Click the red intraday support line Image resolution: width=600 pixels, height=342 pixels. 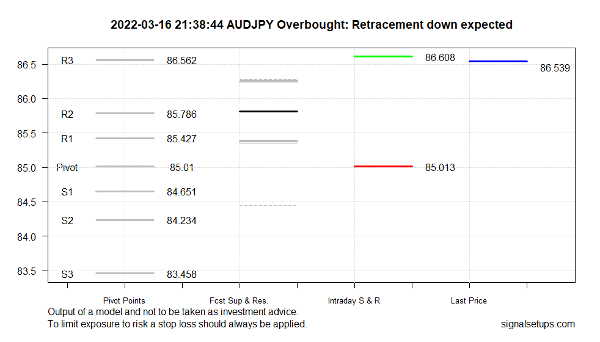click(x=383, y=166)
